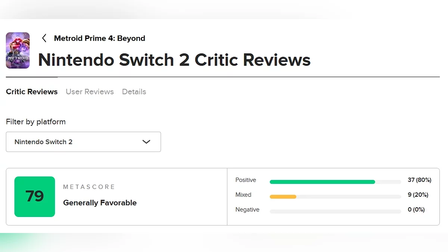
Task: Open the Metroid Prime 4 cover thumbnail
Action: click(18, 50)
